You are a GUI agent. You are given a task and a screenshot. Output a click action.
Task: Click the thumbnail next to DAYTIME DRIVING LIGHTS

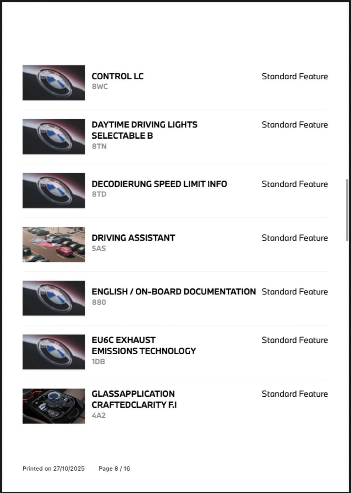pos(54,136)
